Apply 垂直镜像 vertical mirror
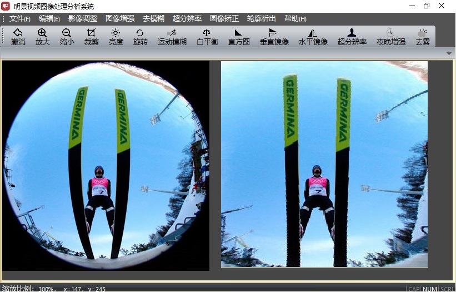Viewport: 456px width, 292px height. pyautogui.click(x=274, y=37)
